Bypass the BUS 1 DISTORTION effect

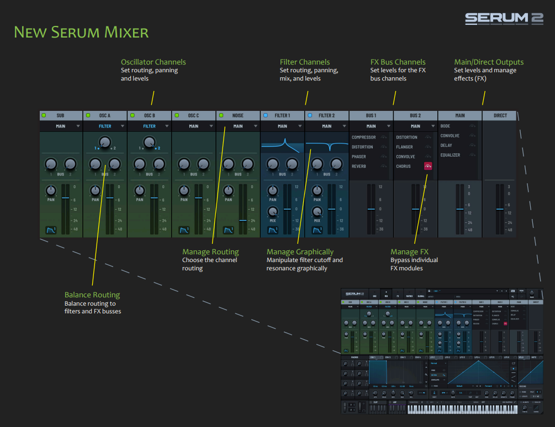click(x=383, y=147)
